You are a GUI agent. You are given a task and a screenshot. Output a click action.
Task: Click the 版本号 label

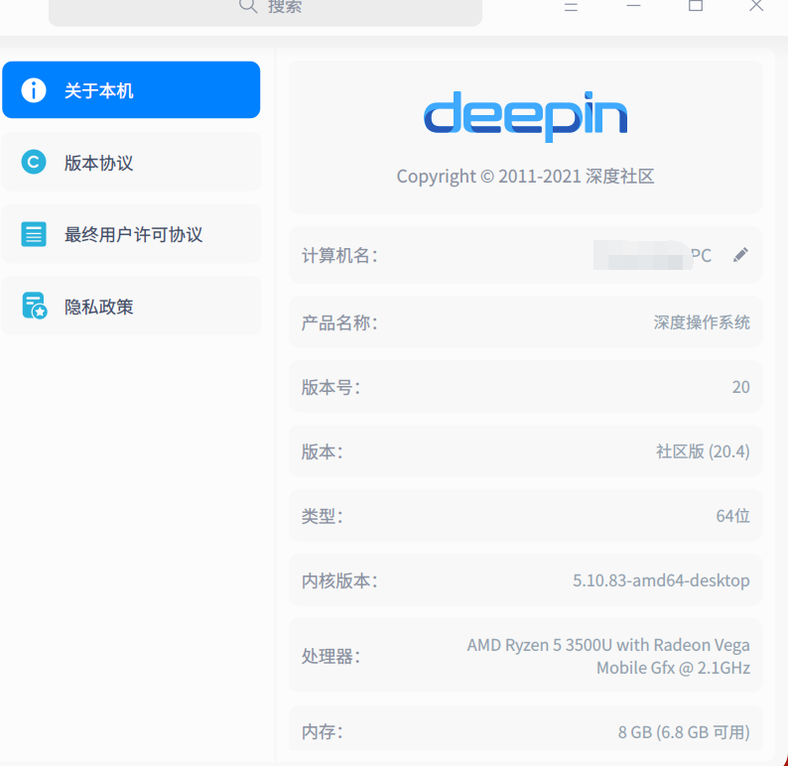tap(330, 387)
